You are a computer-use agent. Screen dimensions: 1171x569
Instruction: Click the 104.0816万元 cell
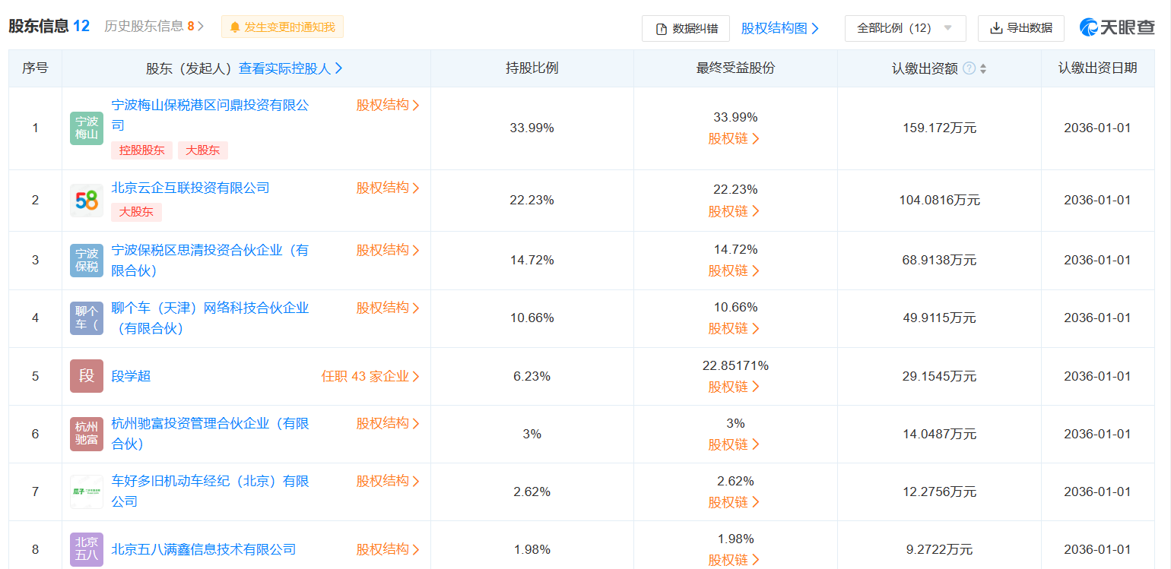point(940,201)
